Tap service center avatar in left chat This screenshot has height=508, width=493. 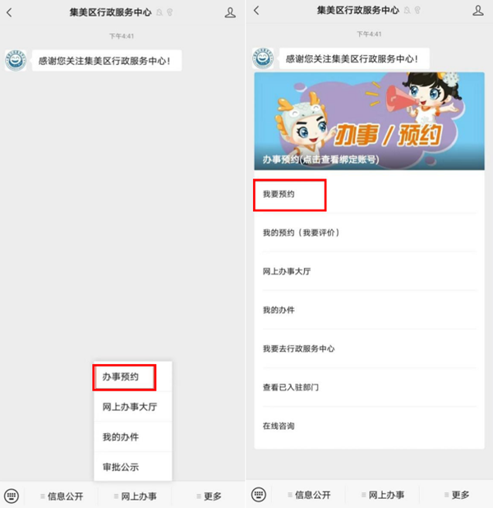pos(16,60)
